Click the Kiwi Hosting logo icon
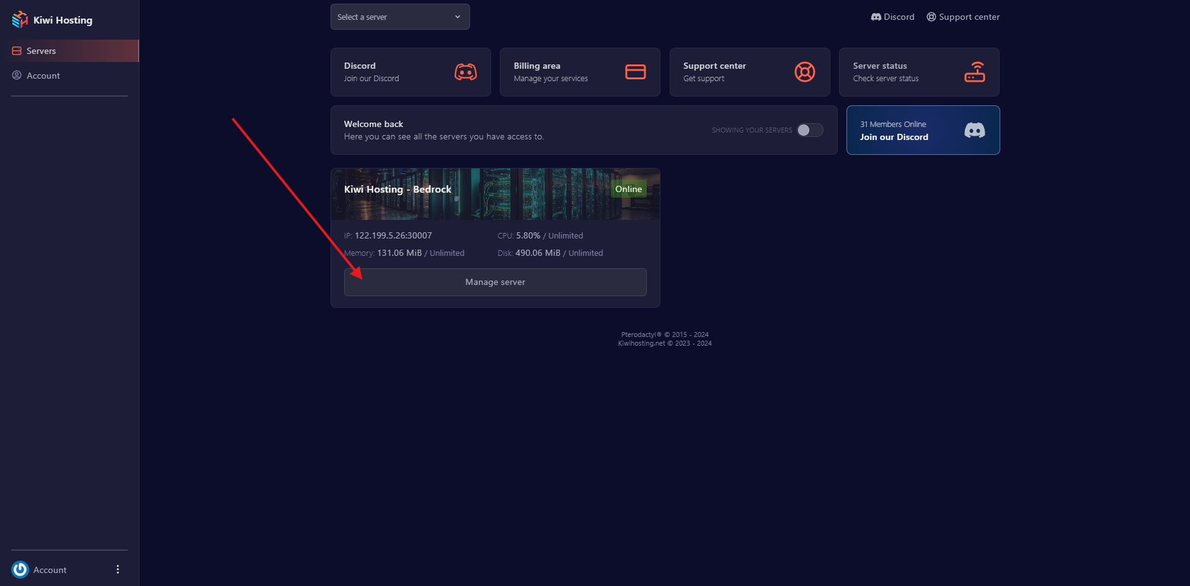 (20, 20)
